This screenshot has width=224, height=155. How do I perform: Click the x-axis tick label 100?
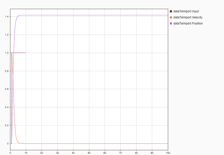click(x=168, y=153)
